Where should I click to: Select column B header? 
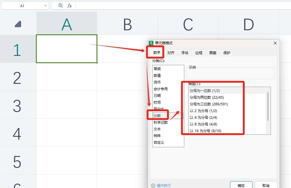[x=127, y=23]
